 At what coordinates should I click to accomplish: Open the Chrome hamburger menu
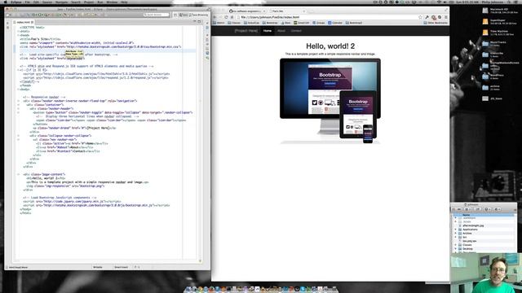click(x=446, y=17)
